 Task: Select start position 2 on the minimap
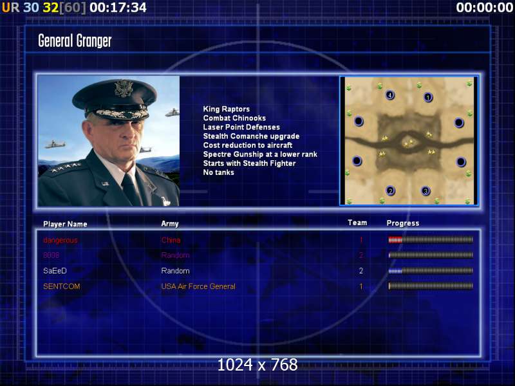pyautogui.click(x=391, y=190)
